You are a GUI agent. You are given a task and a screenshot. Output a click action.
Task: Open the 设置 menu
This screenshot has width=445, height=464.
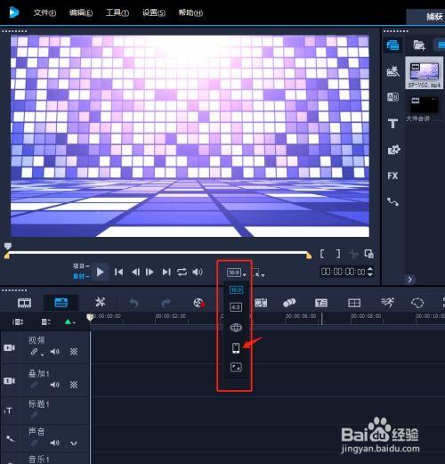154,12
